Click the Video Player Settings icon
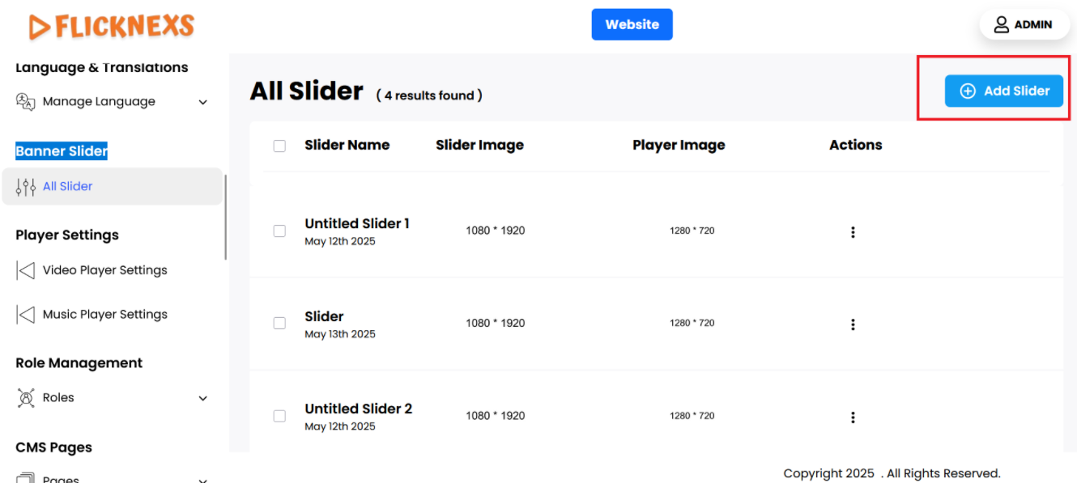 [26, 270]
